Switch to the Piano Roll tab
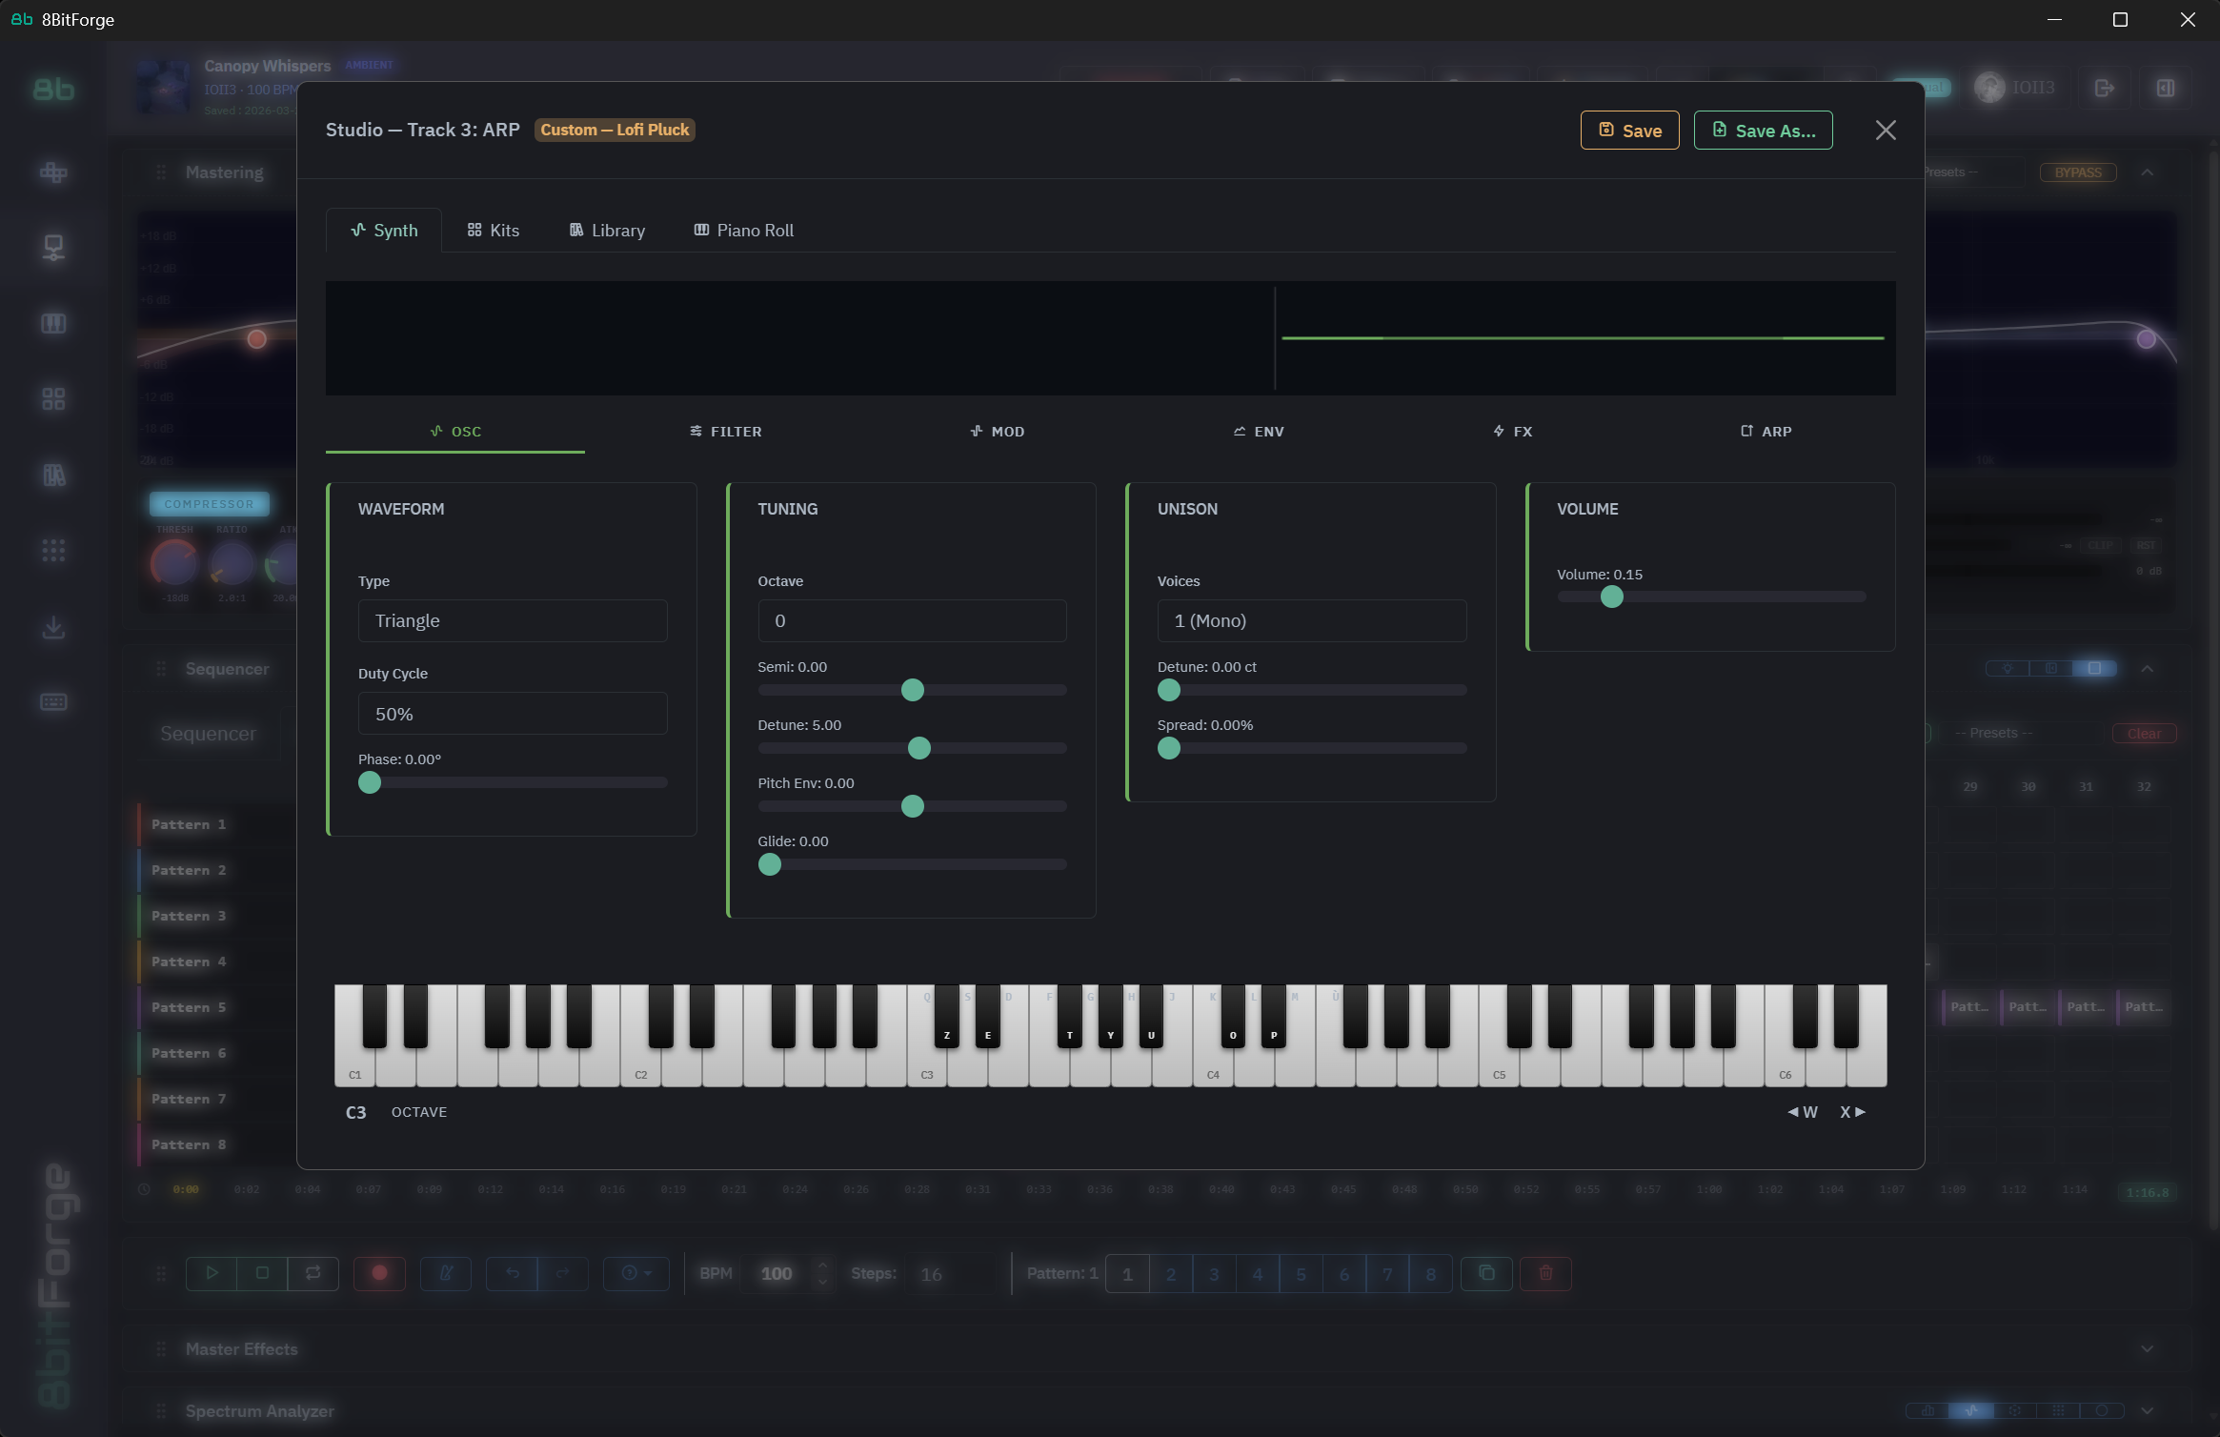Screen dimensions: 2220x1437 coord(743,231)
